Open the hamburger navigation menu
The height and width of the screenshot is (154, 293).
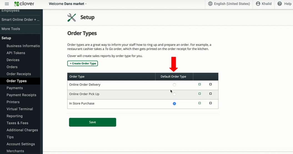7,4
